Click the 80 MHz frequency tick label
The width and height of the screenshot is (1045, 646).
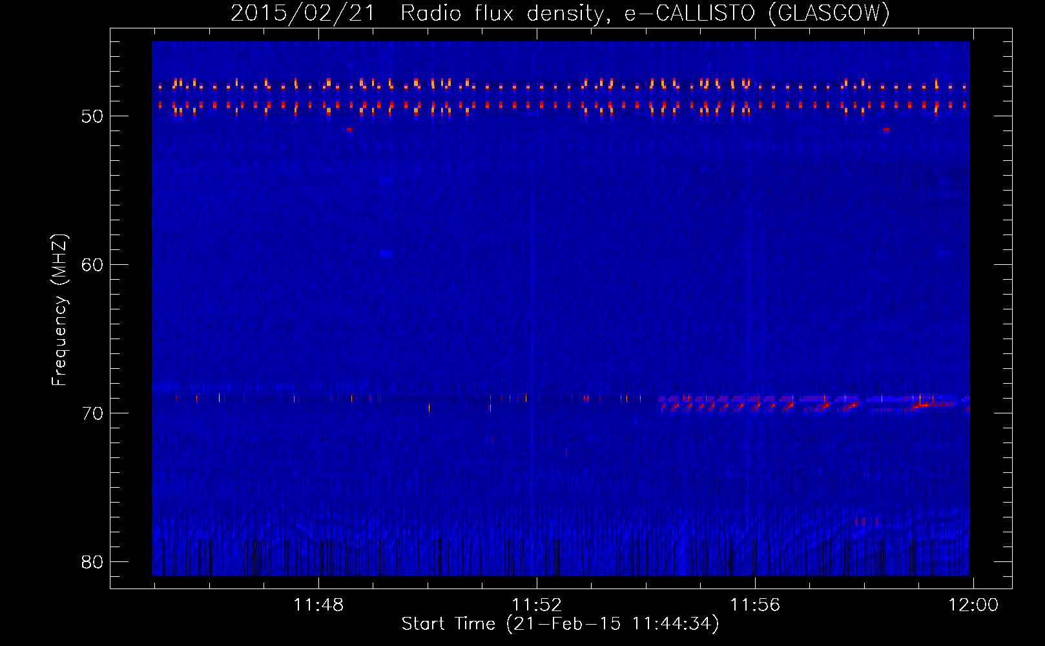tap(92, 562)
